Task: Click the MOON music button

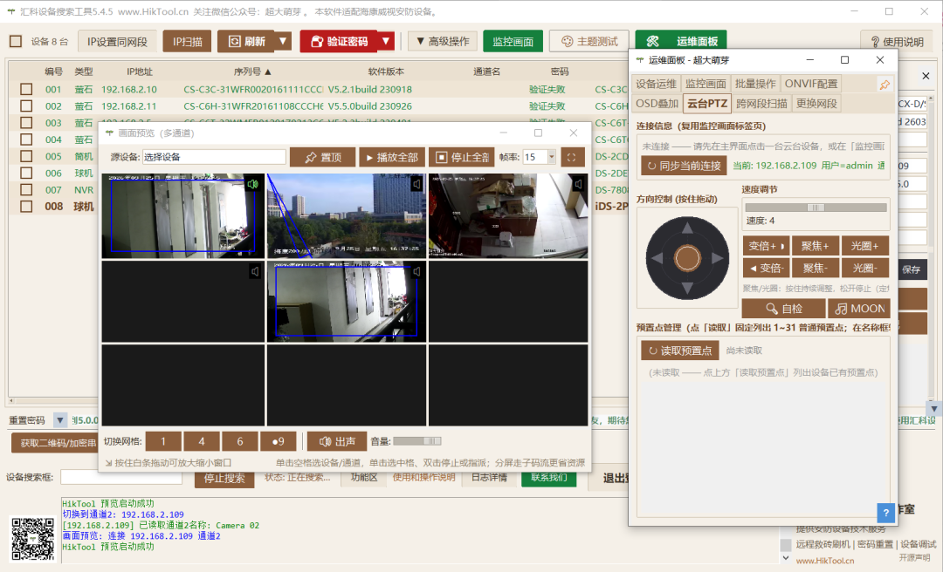Action: [x=859, y=308]
